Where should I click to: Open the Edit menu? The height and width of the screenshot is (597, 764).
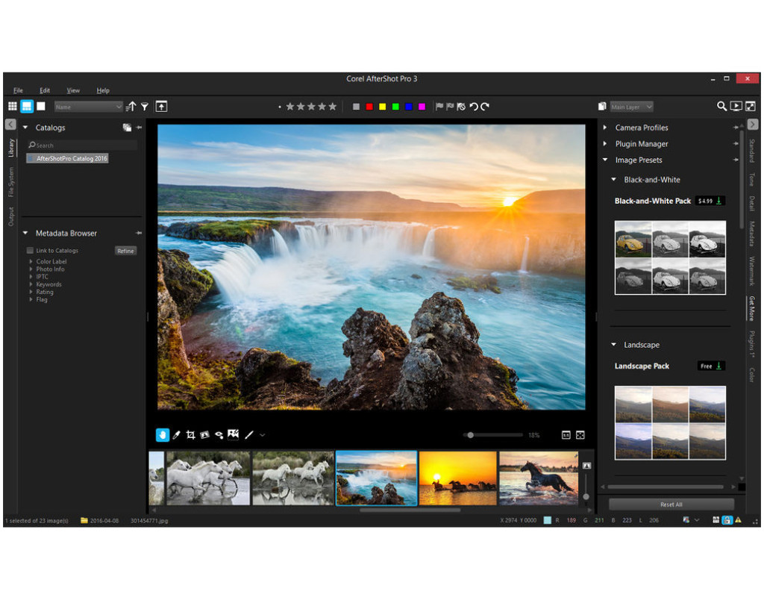pos(45,90)
